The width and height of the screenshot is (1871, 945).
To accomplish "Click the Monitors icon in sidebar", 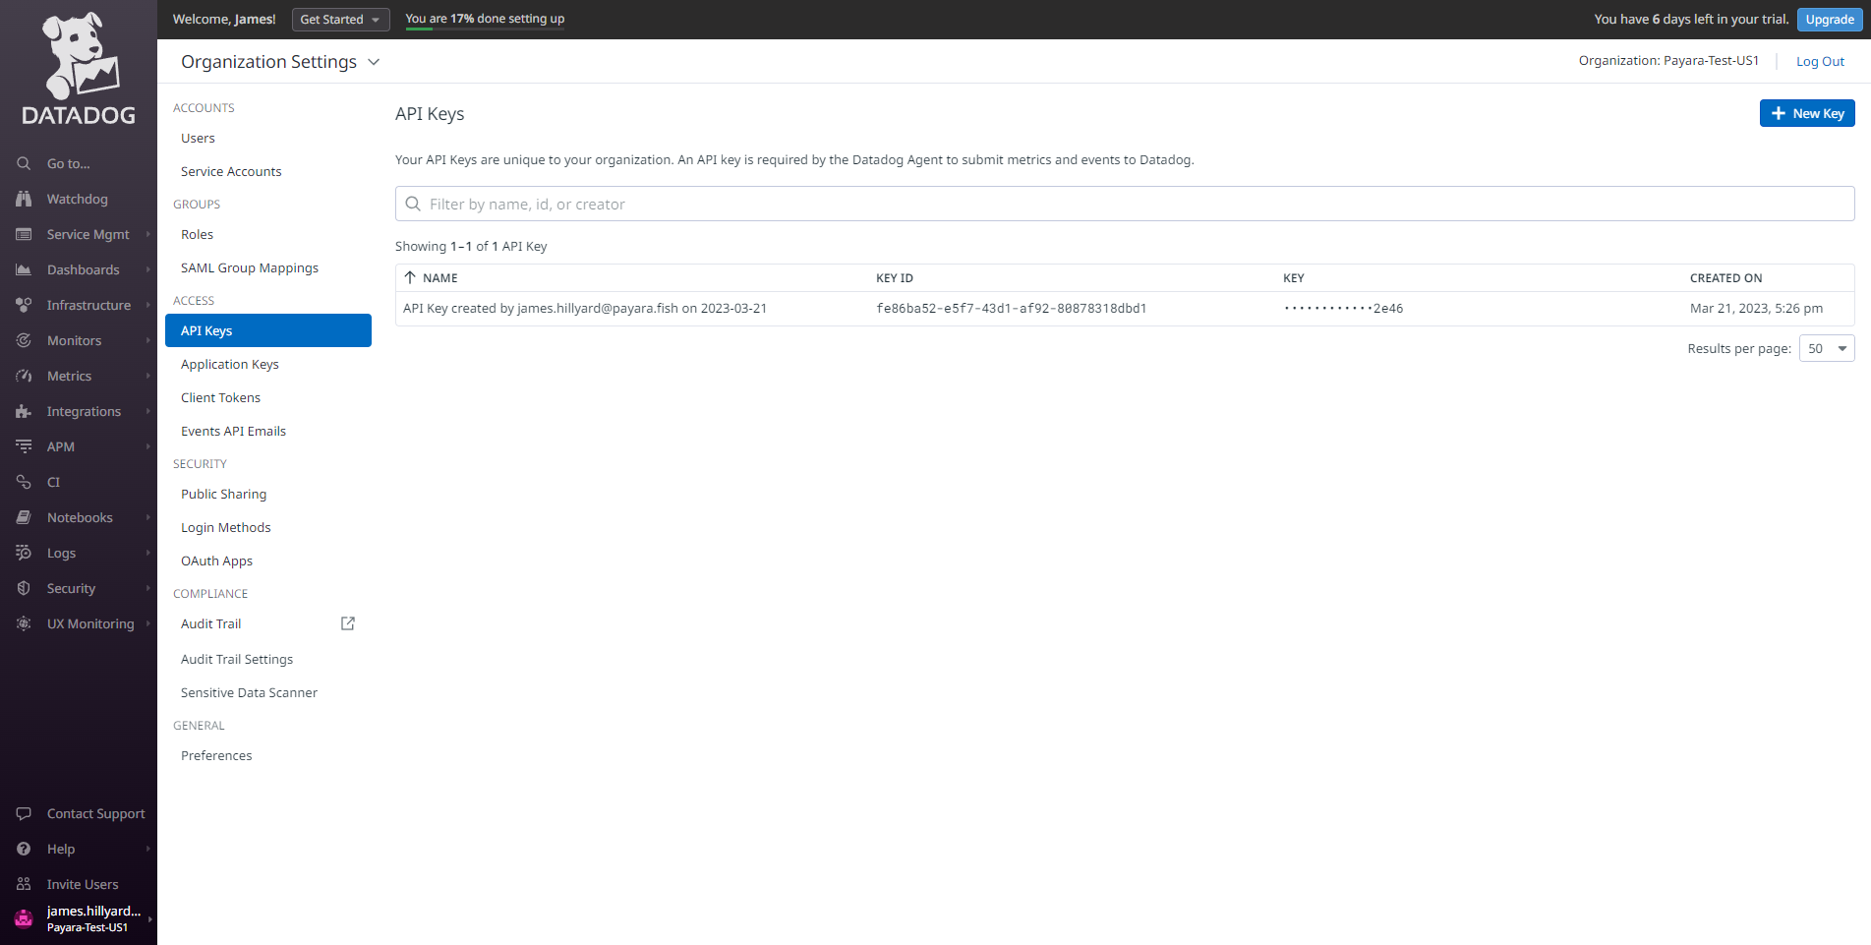I will click(24, 340).
